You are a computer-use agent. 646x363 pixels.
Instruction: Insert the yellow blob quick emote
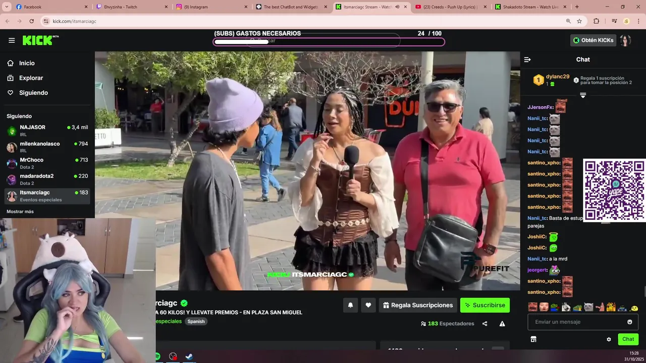coord(634,307)
